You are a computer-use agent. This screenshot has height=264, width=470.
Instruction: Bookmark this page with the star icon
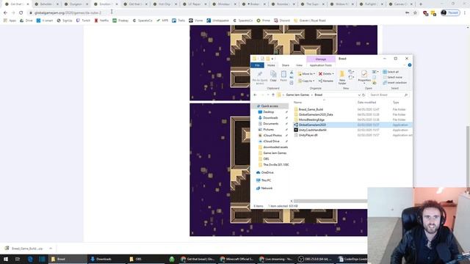point(415,13)
